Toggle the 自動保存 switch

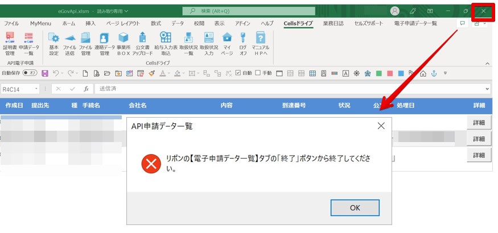[x=30, y=73]
